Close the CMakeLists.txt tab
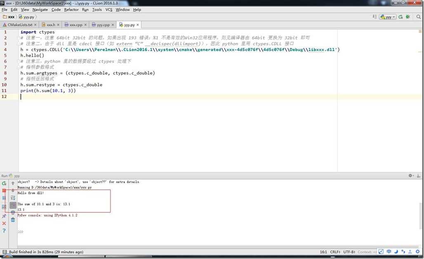424x259 pixels. [35, 25]
